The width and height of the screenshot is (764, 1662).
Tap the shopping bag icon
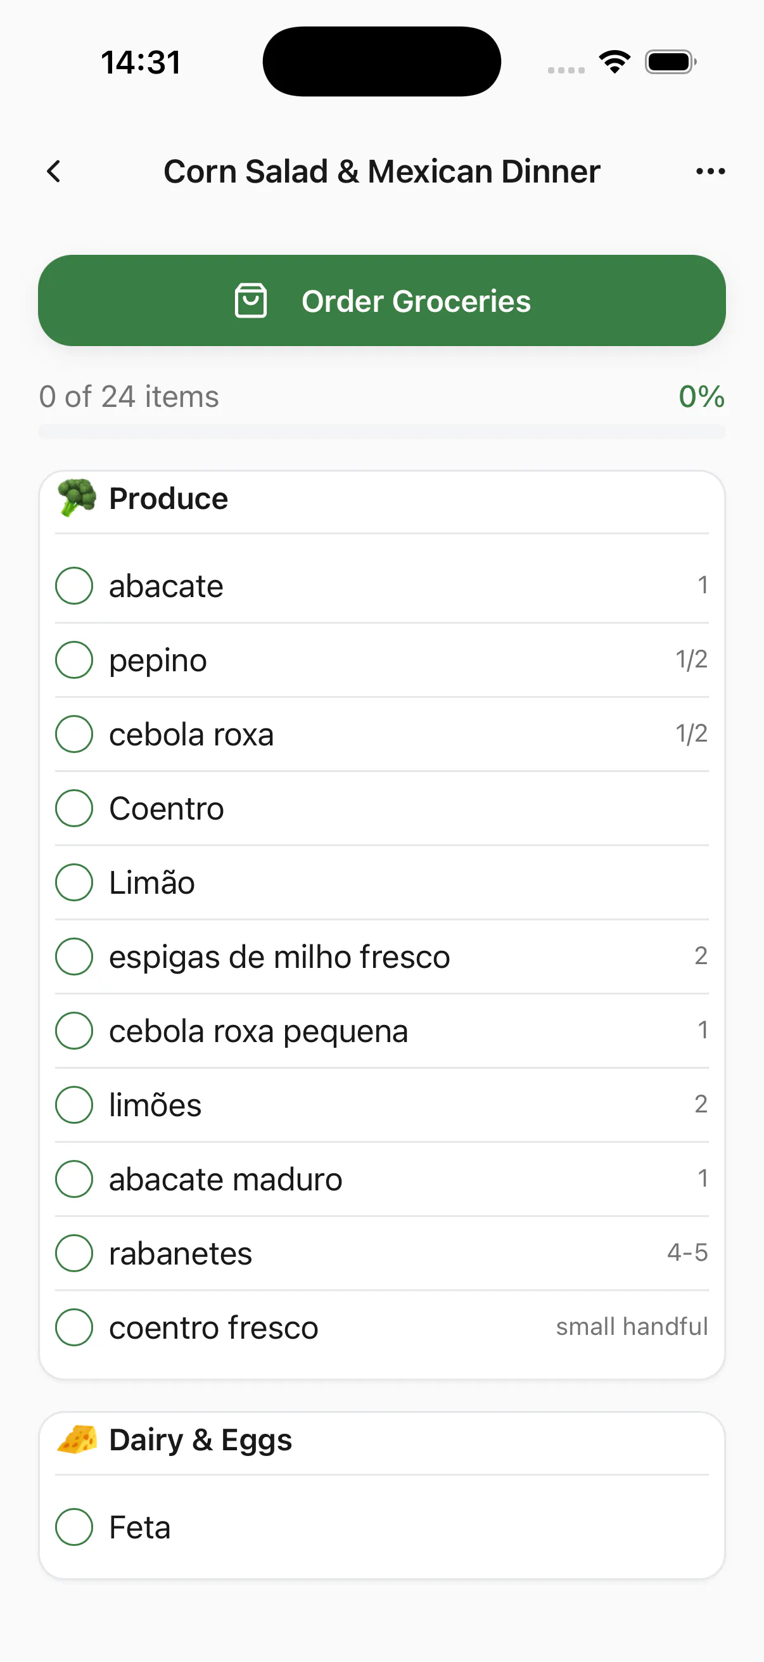[x=250, y=300]
